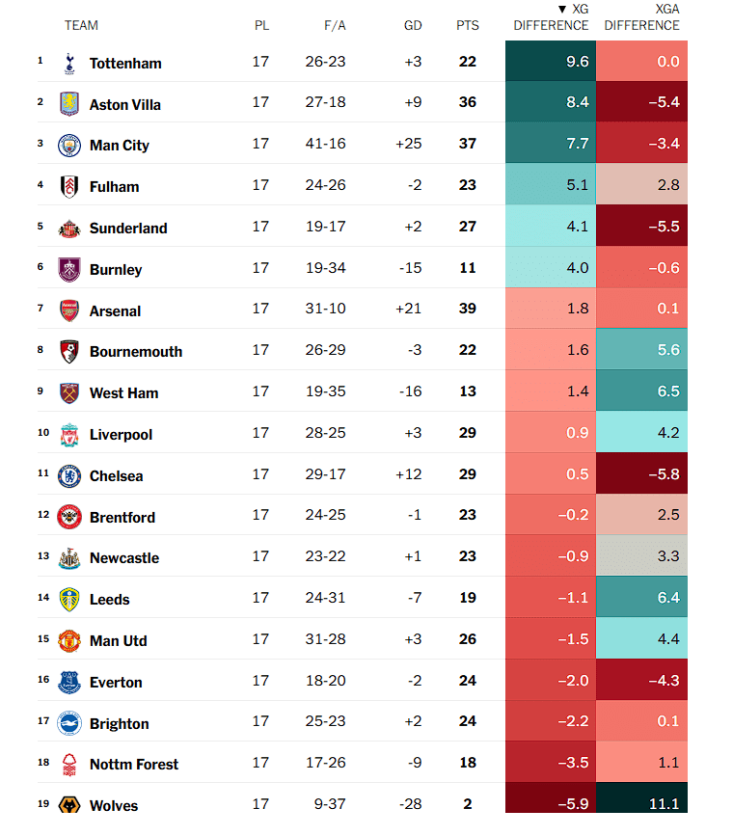Viewport: 733px width, 836px height.
Task: Open the Nottm Forest team name
Action: [134, 765]
